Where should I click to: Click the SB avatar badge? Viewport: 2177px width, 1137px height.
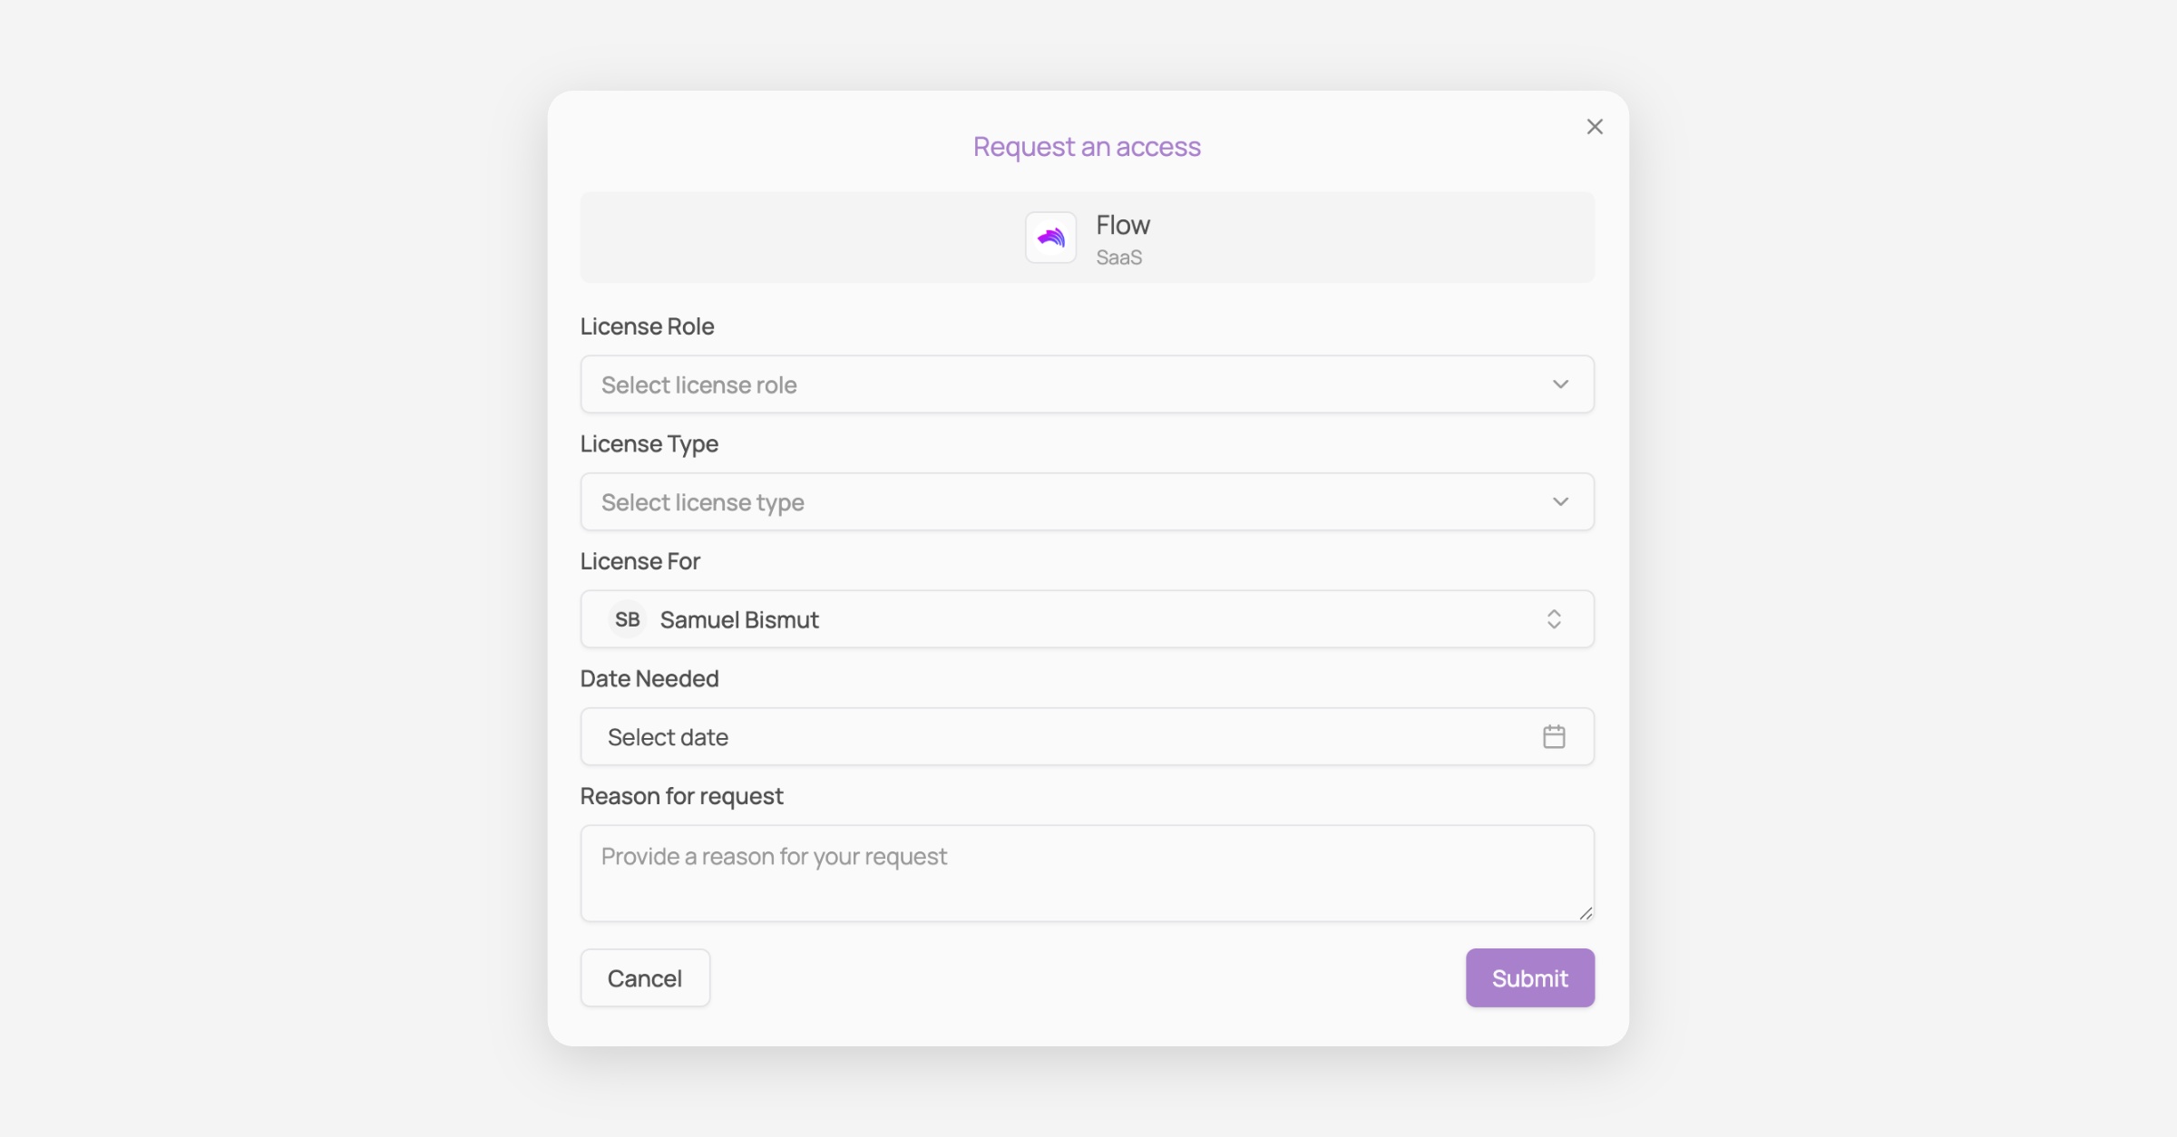(627, 619)
